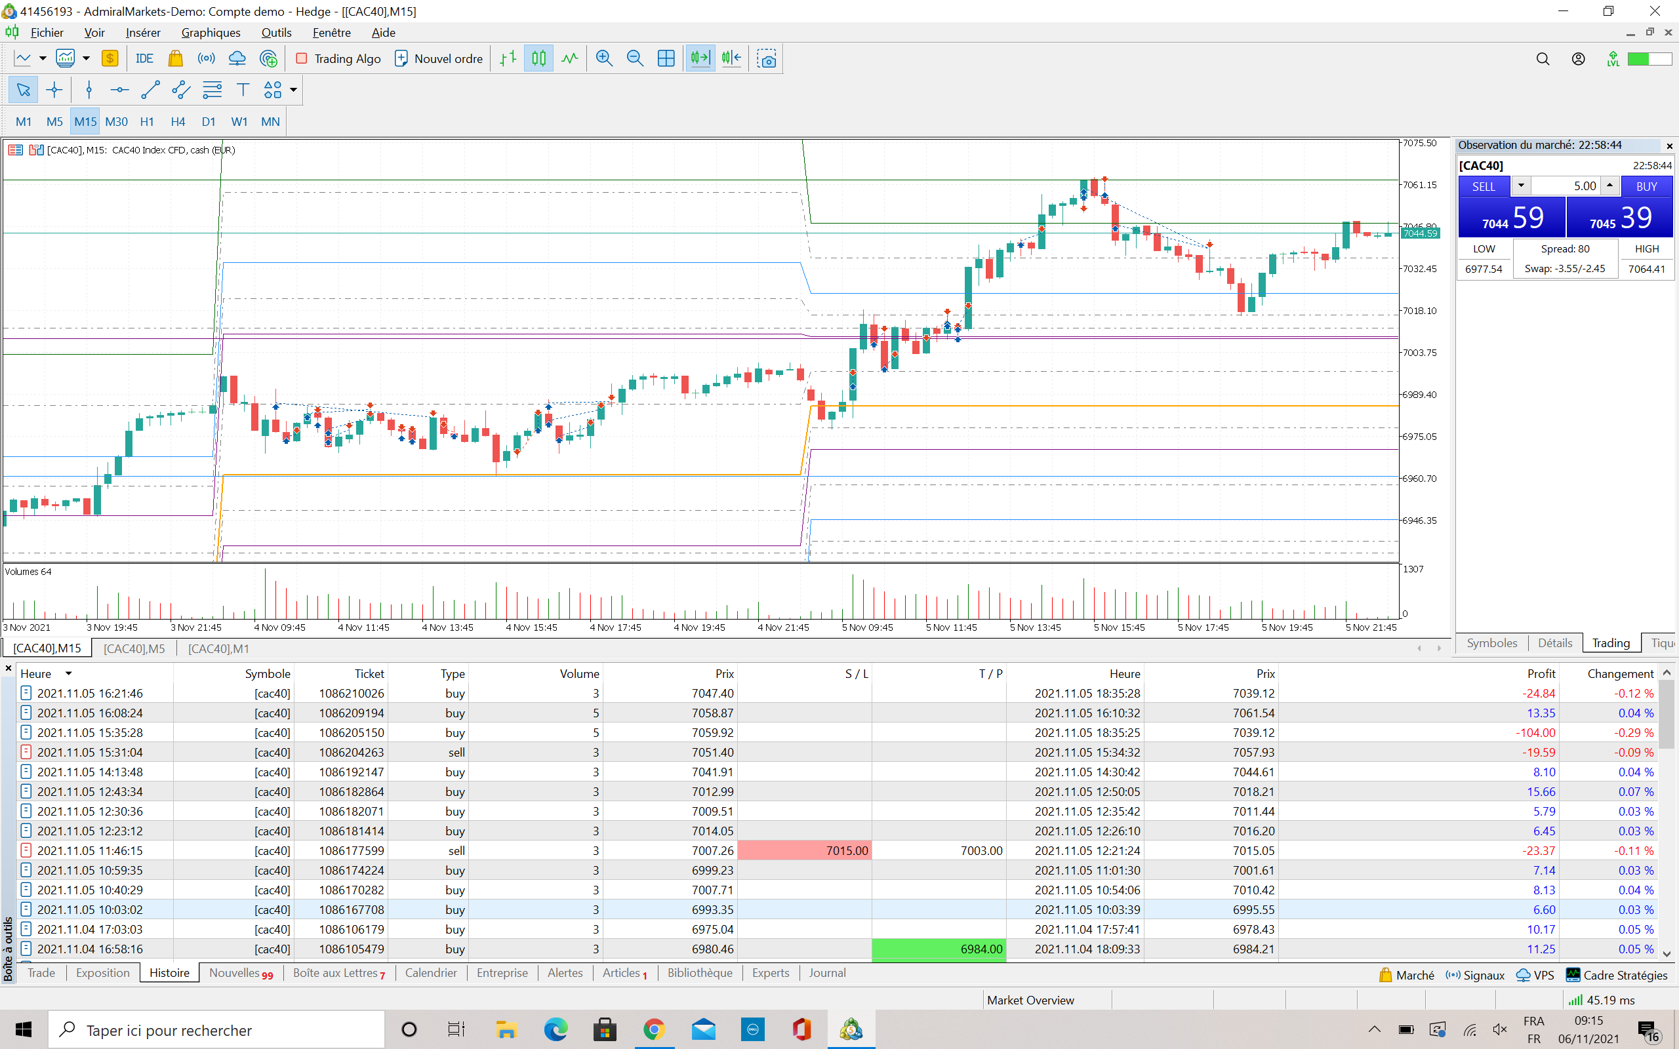The width and height of the screenshot is (1679, 1049).
Task: Increase order volume with up stepper arrow
Action: click(x=1609, y=186)
